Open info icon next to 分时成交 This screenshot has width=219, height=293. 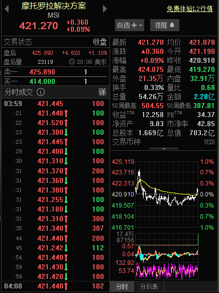(41, 92)
